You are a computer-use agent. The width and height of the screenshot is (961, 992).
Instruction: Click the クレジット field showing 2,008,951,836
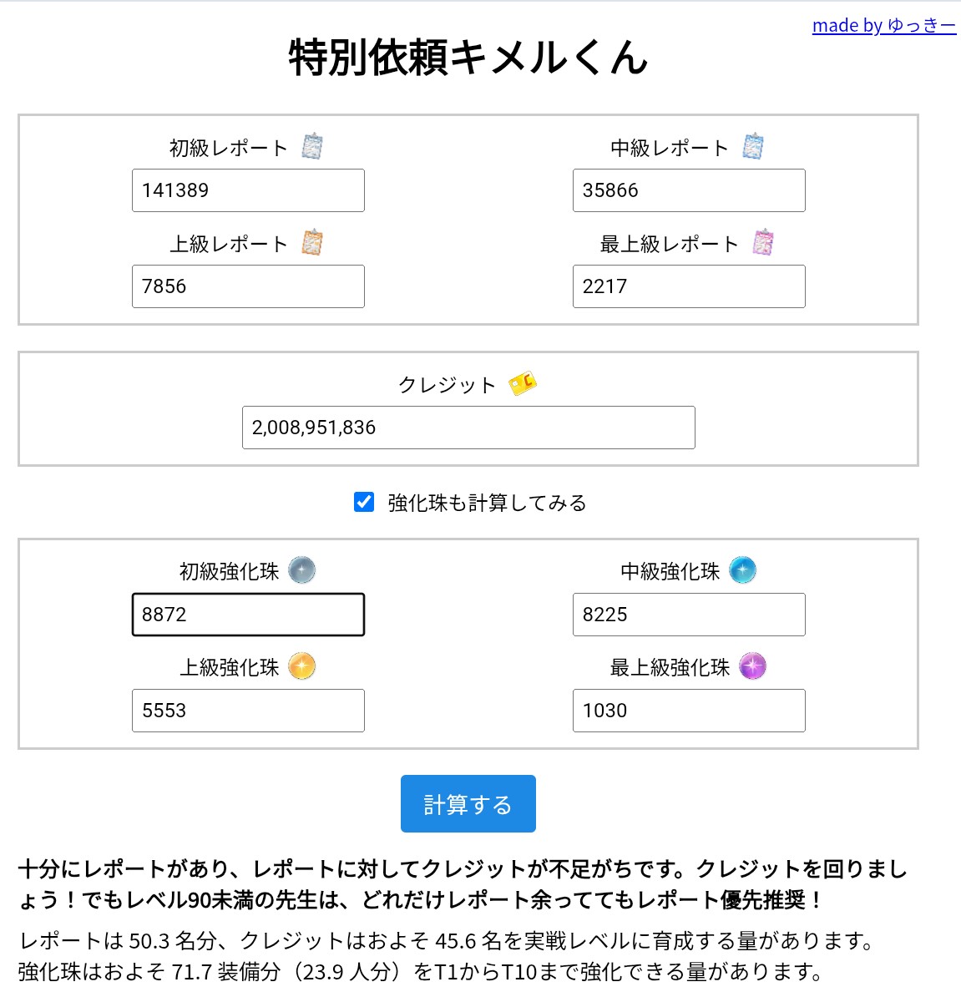tap(468, 428)
